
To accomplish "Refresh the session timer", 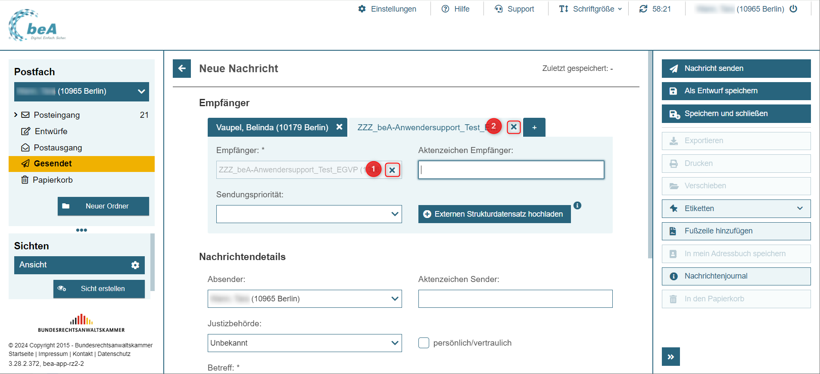I will coord(643,9).
